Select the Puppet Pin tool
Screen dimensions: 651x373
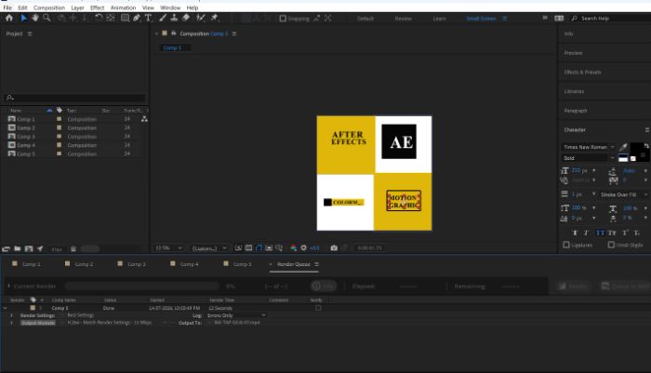pyautogui.click(x=214, y=18)
